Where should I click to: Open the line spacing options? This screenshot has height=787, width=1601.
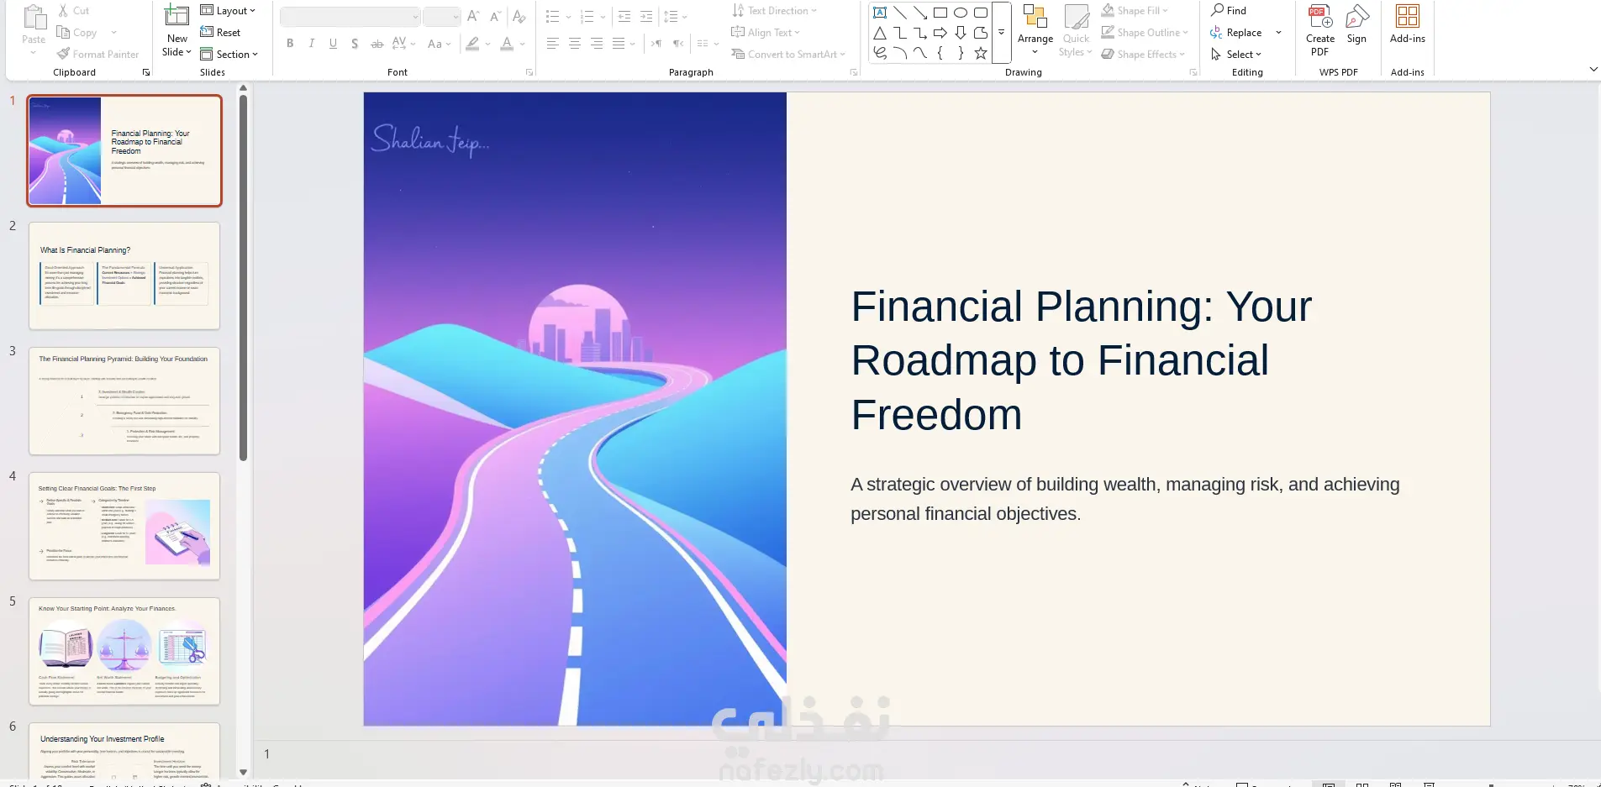coord(675,17)
